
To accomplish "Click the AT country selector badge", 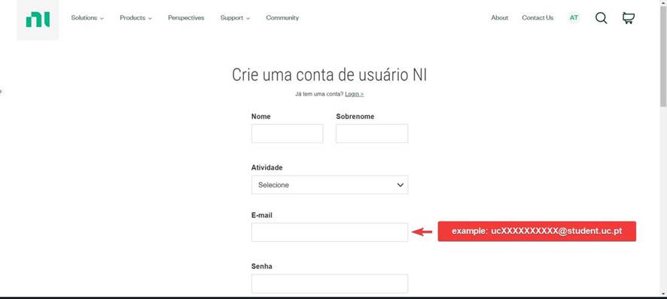I will click(x=574, y=18).
